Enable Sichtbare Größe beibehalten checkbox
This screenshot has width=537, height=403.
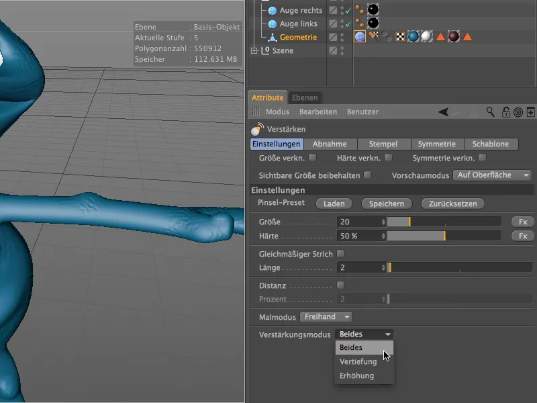tap(367, 175)
